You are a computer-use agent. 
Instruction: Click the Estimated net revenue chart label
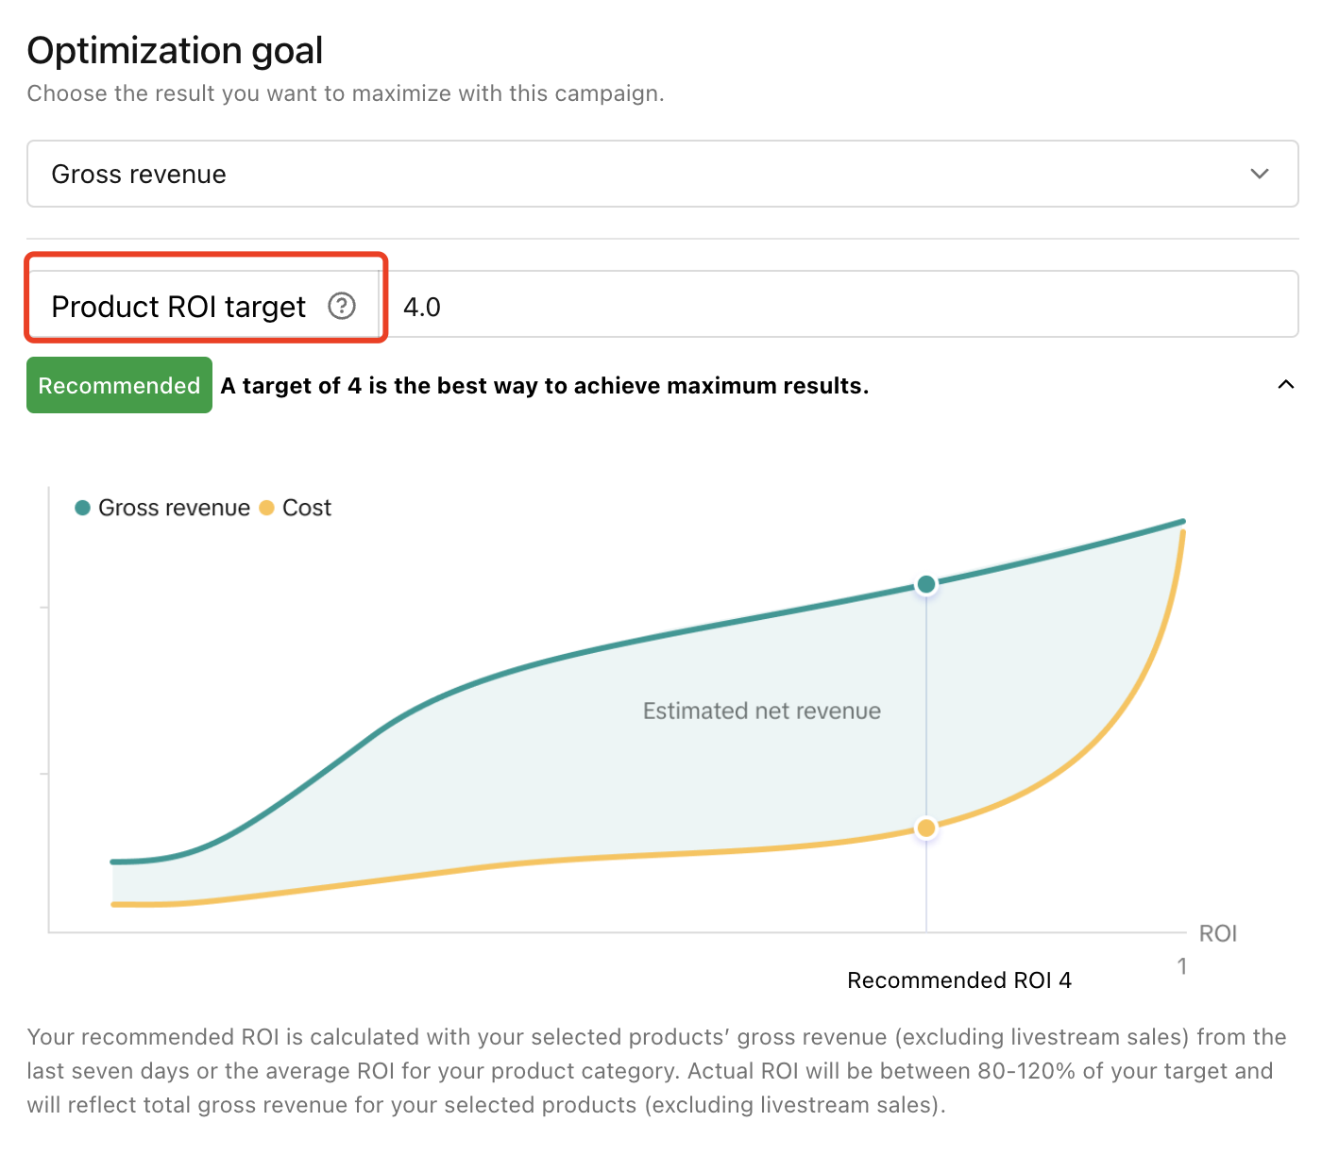pos(761,711)
